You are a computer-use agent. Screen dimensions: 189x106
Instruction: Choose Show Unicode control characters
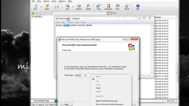(110, 104)
